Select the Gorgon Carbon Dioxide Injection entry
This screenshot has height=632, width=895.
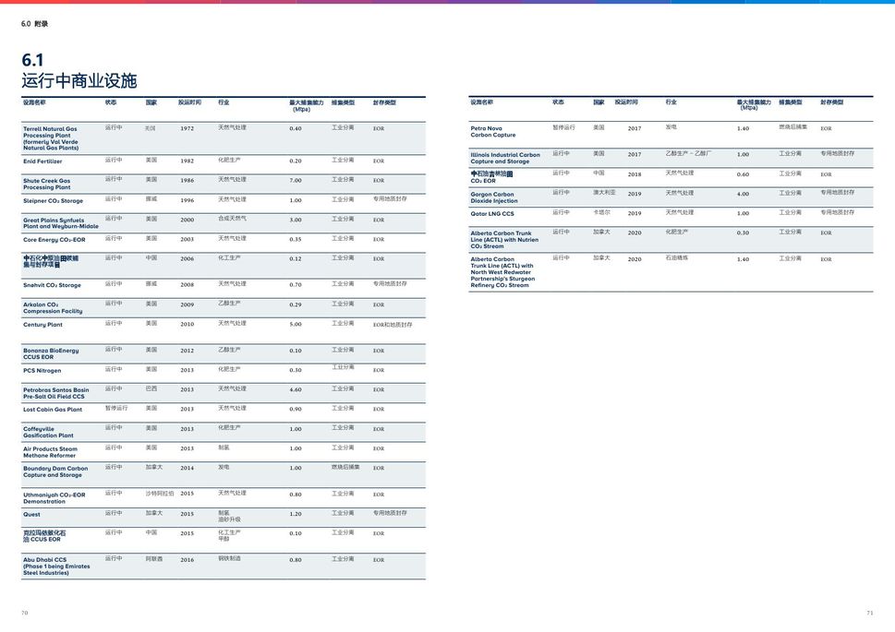click(494, 197)
